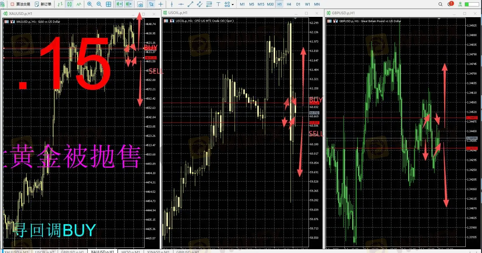Viewport: 482px width, 253px height.
Task: Select the H1 timeframe button
Action: [x=279, y=4]
